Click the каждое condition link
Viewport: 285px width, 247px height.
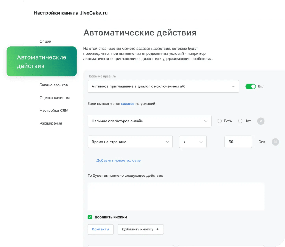pyautogui.click(x=128, y=104)
